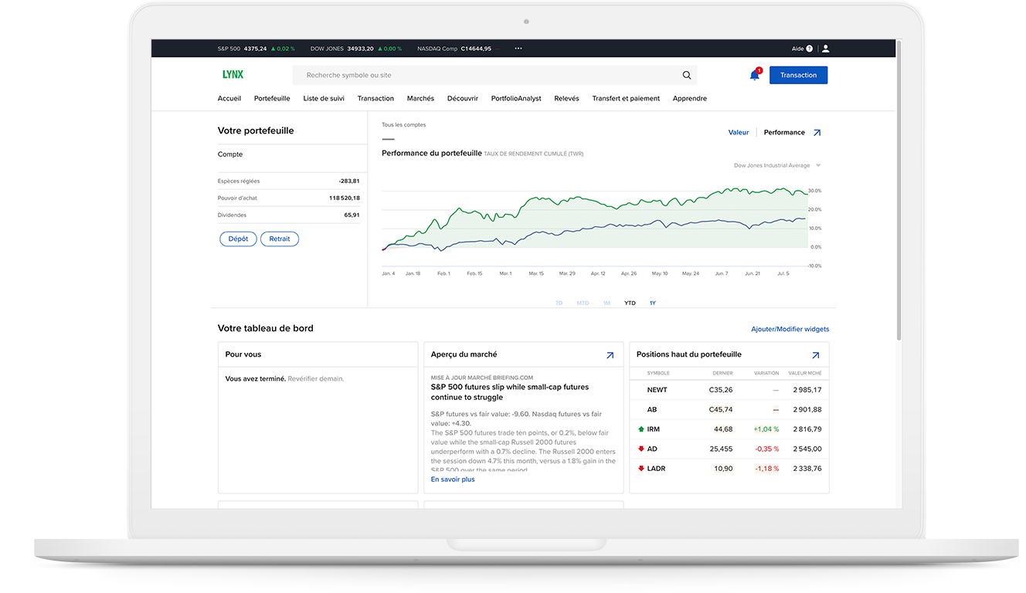Screen dimensions: 1026x593
Task: Click the Espèces réglées value -283,81
Action: tap(349, 181)
